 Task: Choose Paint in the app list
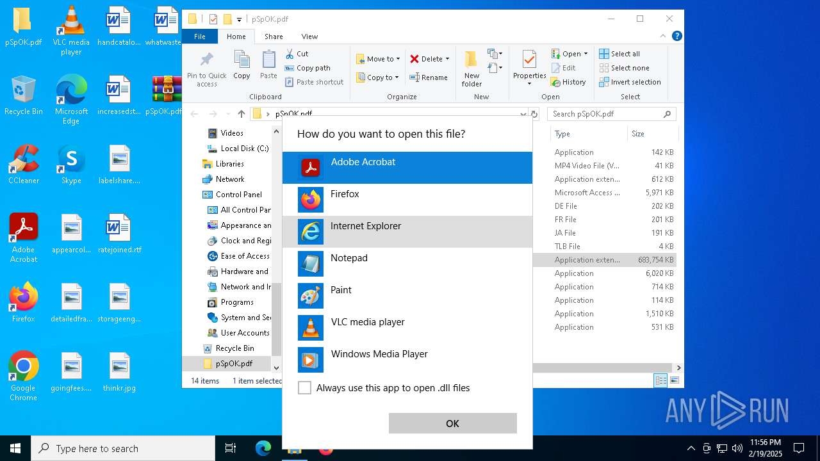407,296
